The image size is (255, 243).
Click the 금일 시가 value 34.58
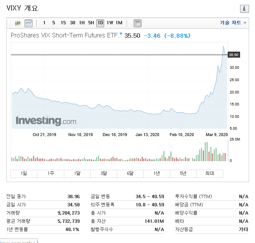pyautogui.click(x=74, y=205)
